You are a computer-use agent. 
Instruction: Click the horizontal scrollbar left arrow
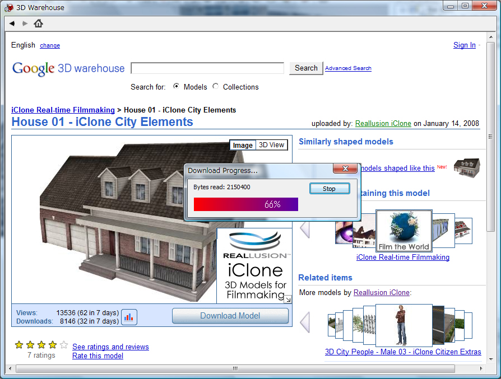(x=10, y=368)
